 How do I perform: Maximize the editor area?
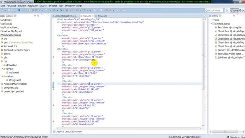(204, 15)
